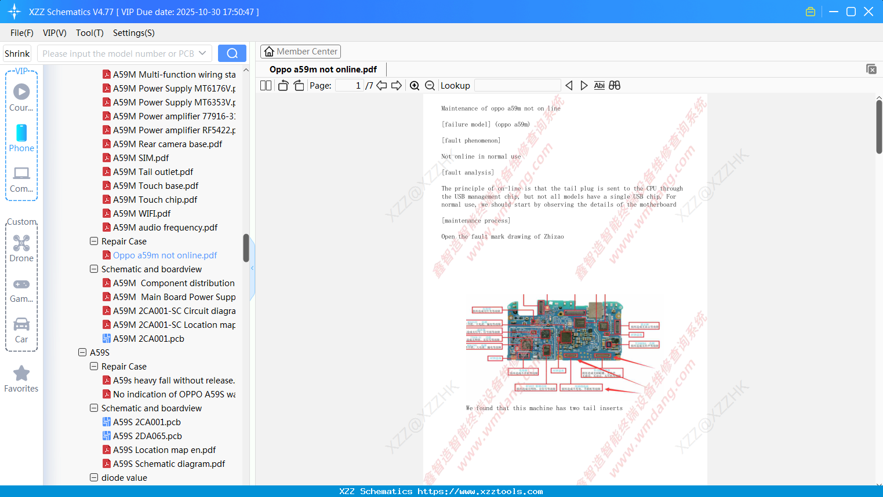The image size is (883, 497).
Task: Go to the next PDF page
Action: (397, 86)
